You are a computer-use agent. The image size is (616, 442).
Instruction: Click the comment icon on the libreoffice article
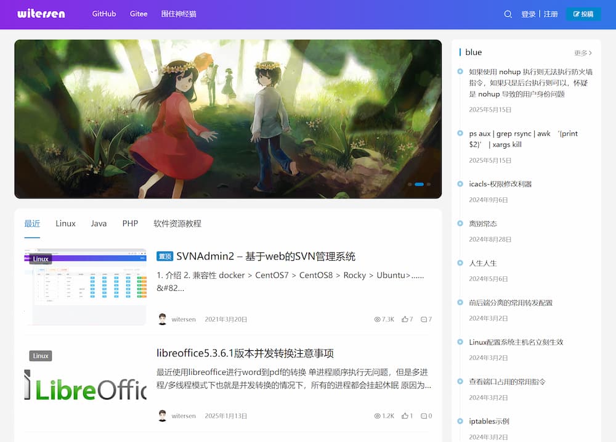pyautogui.click(x=423, y=415)
